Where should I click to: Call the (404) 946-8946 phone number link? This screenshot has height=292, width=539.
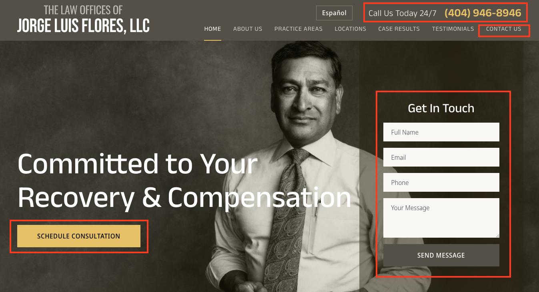pos(483,13)
